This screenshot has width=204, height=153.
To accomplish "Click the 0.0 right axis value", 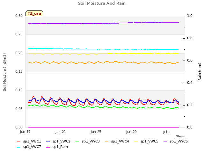I will (x=190, y=127).
